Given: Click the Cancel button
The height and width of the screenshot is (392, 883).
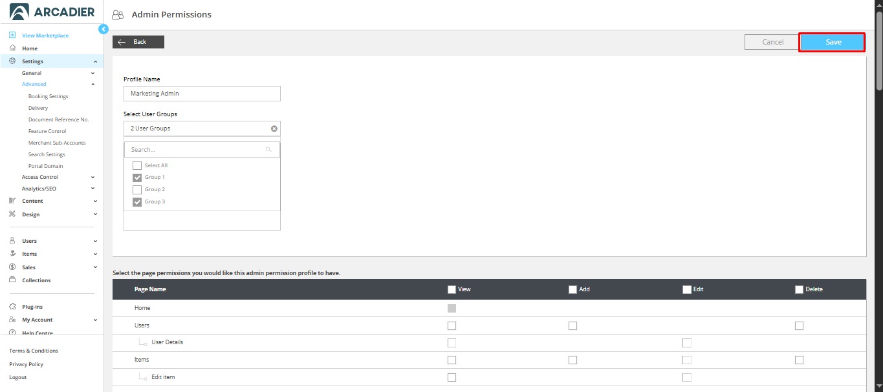Looking at the screenshot, I should click(772, 42).
